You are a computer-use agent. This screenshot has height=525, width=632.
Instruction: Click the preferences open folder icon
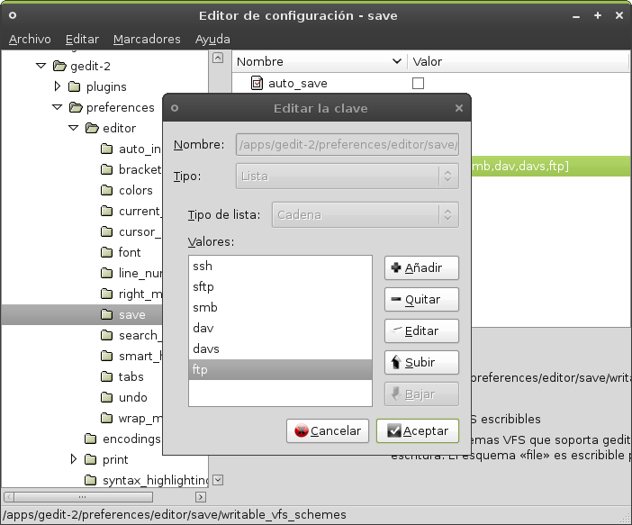[76, 107]
